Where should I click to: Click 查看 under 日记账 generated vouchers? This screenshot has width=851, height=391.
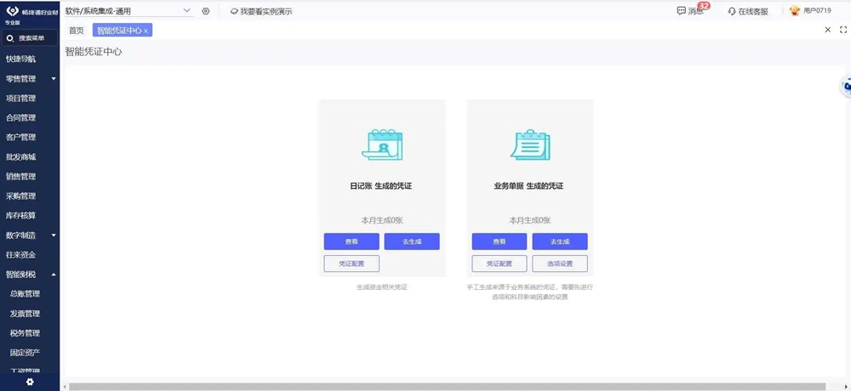point(351,241)
